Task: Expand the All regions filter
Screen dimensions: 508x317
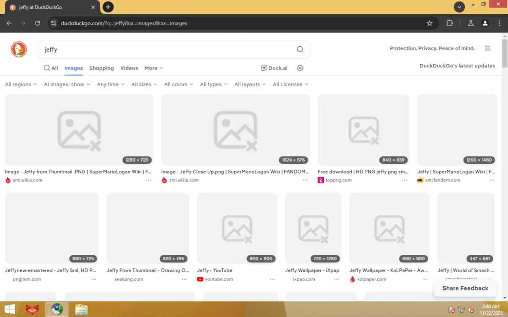Action: click(x=21, y=84)
